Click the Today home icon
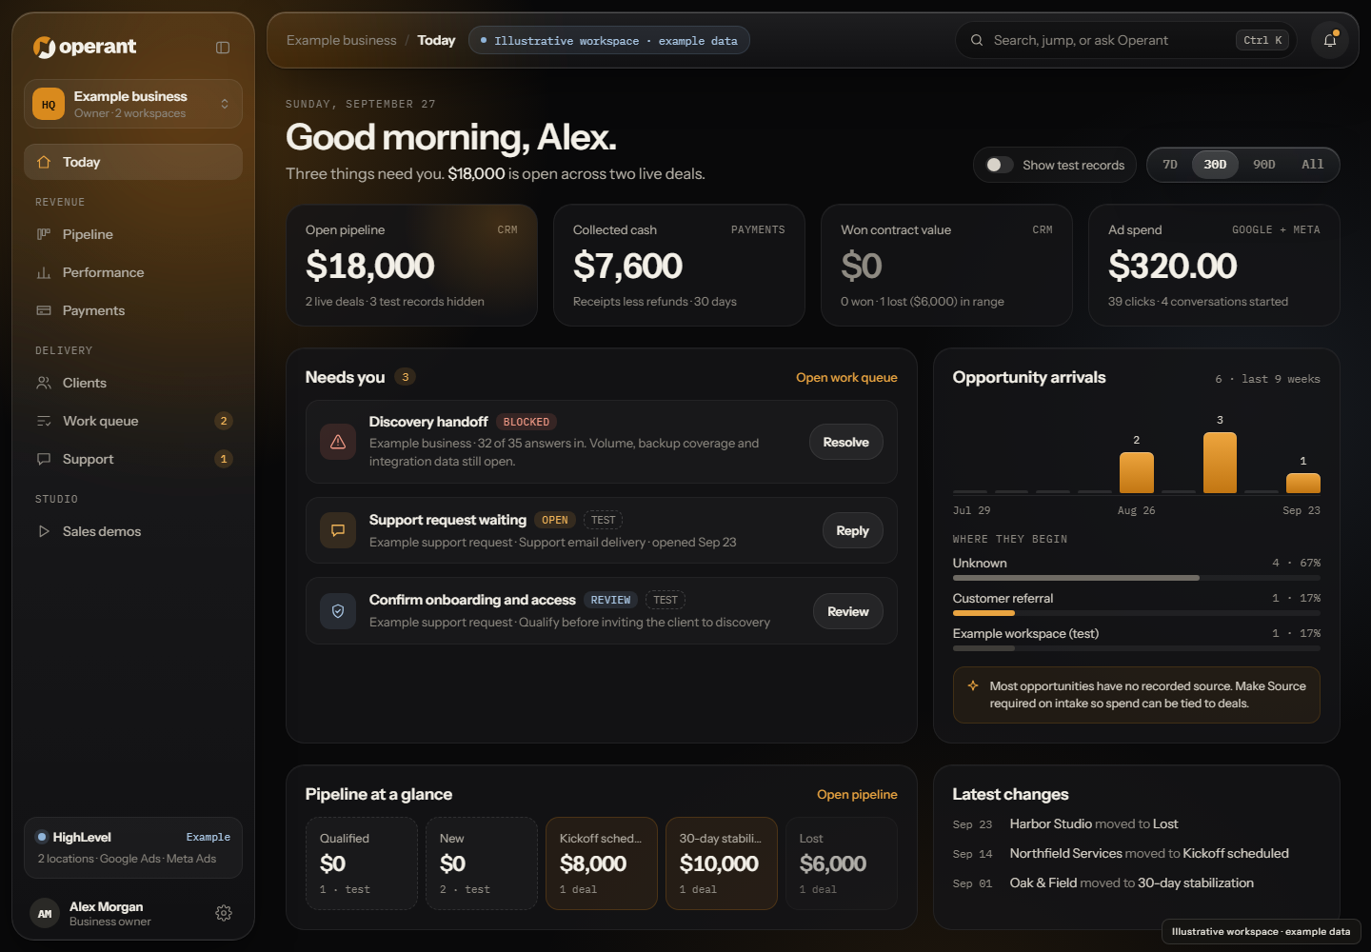The image size is (1371, 952). pyautogui.click(x=44, y=162)
